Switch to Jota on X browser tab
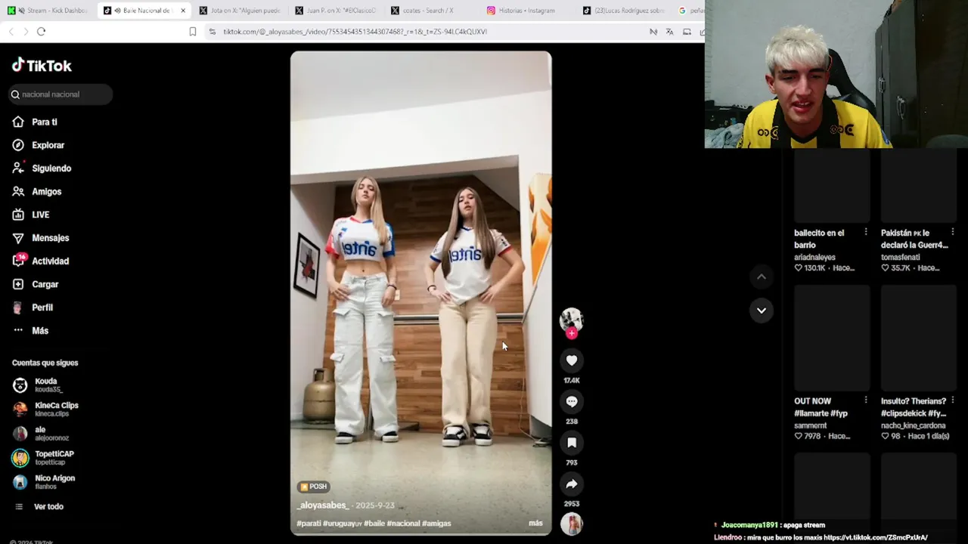This screenshot has width=968, height=544. (240, 11)
